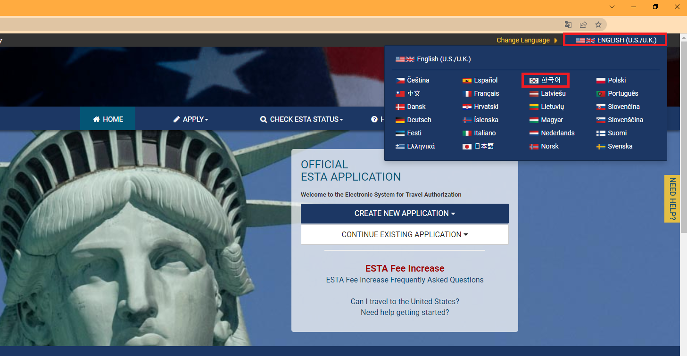687x356 pixels.
Task: Click the share page icon in address bar
Action: 583,25
